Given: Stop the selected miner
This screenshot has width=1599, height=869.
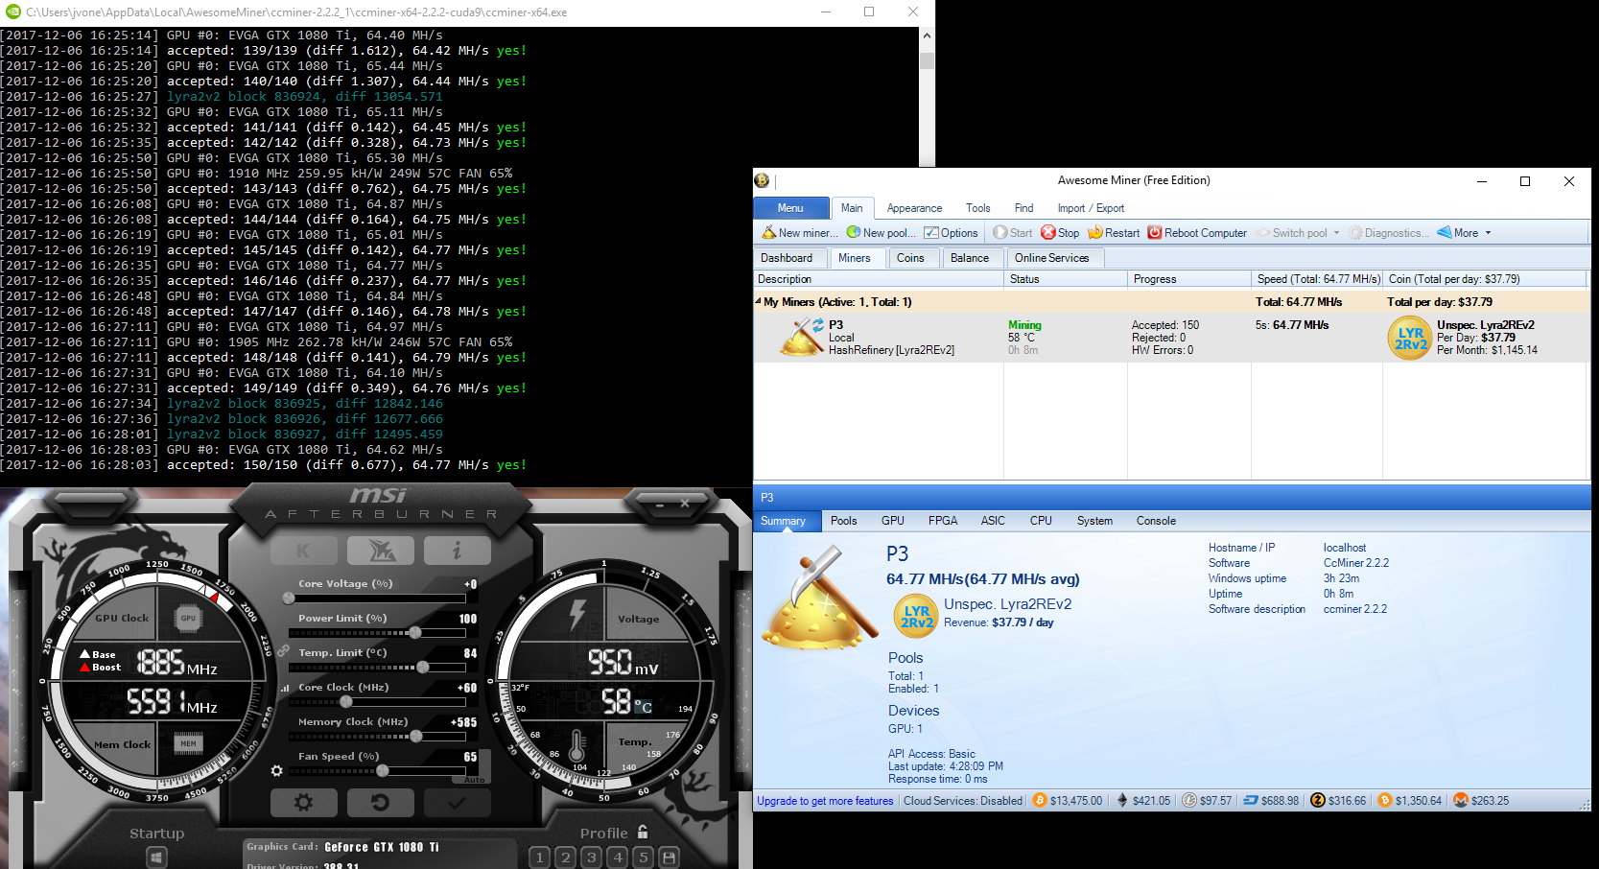Looking at the screenshot, I should click(x=1060, y=233).
